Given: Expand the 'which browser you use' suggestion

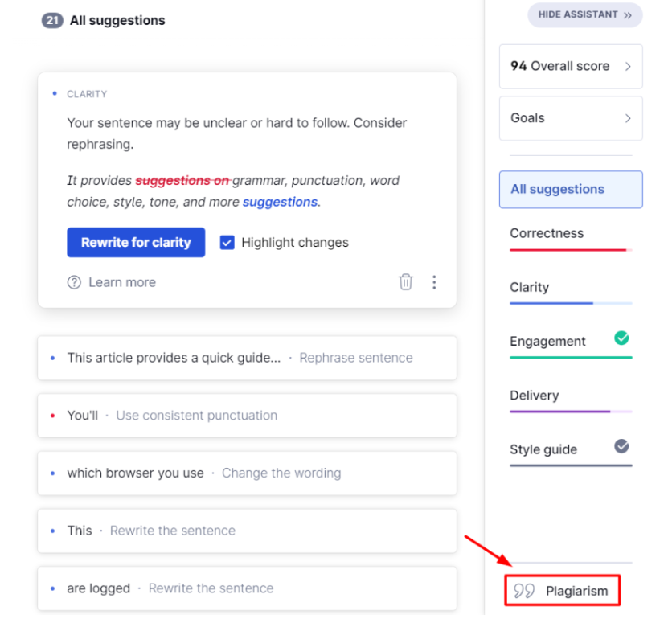Looking at the screenshot, I should [x=247, y=473].
